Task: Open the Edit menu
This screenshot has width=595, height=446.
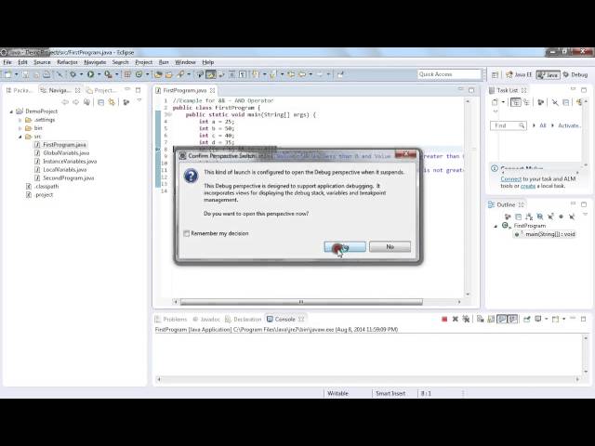Action: point(22,62)
